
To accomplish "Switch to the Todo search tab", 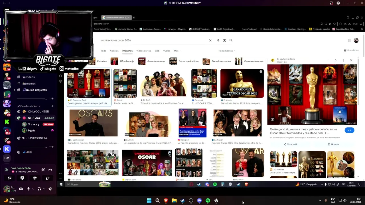I will pyautogui.click(x=104, y=51).
